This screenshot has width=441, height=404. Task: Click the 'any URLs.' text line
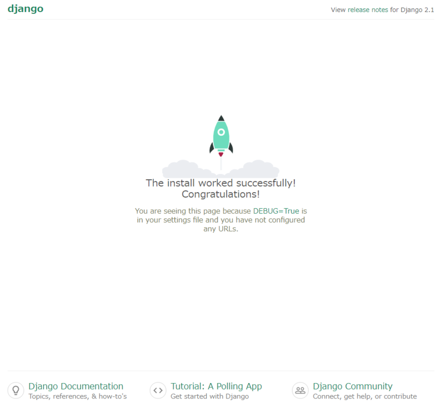coord(221,229)
